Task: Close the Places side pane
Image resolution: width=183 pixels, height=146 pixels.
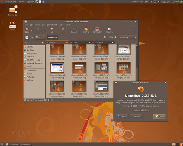Action: coord(43,43)
